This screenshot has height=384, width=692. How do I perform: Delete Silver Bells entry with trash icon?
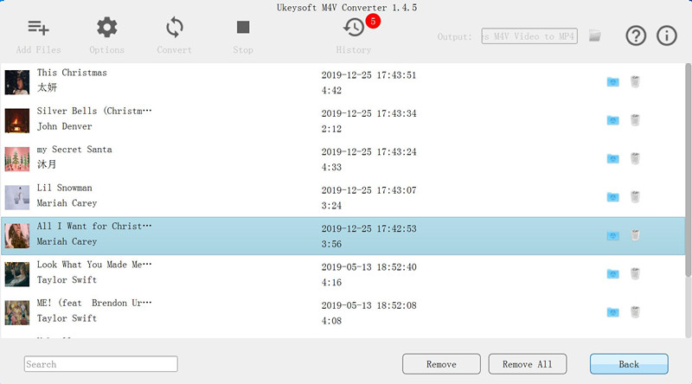[x=635, y=120]
